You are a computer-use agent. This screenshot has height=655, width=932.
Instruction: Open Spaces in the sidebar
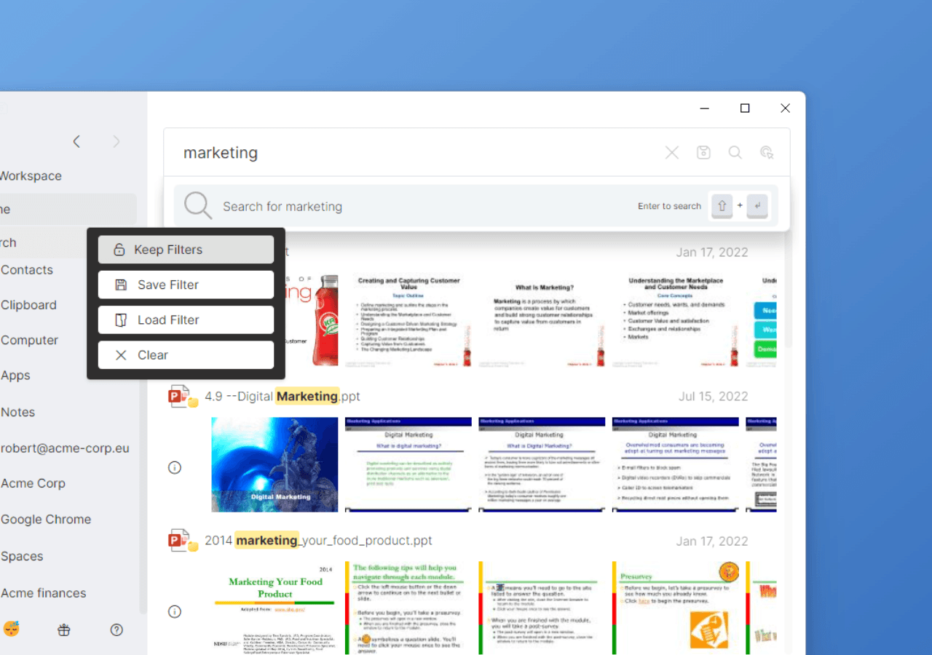coord(22,556)
